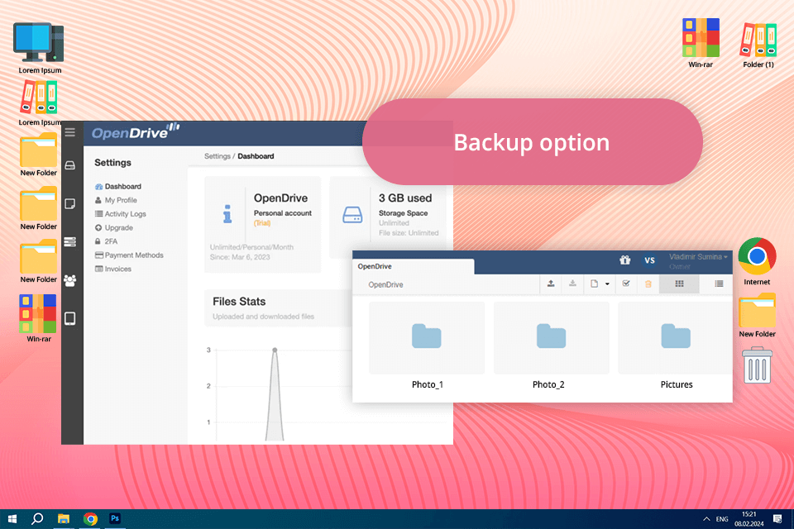
Task: Switch to grid view in file toolbar
Action: (x=680, y=284)
